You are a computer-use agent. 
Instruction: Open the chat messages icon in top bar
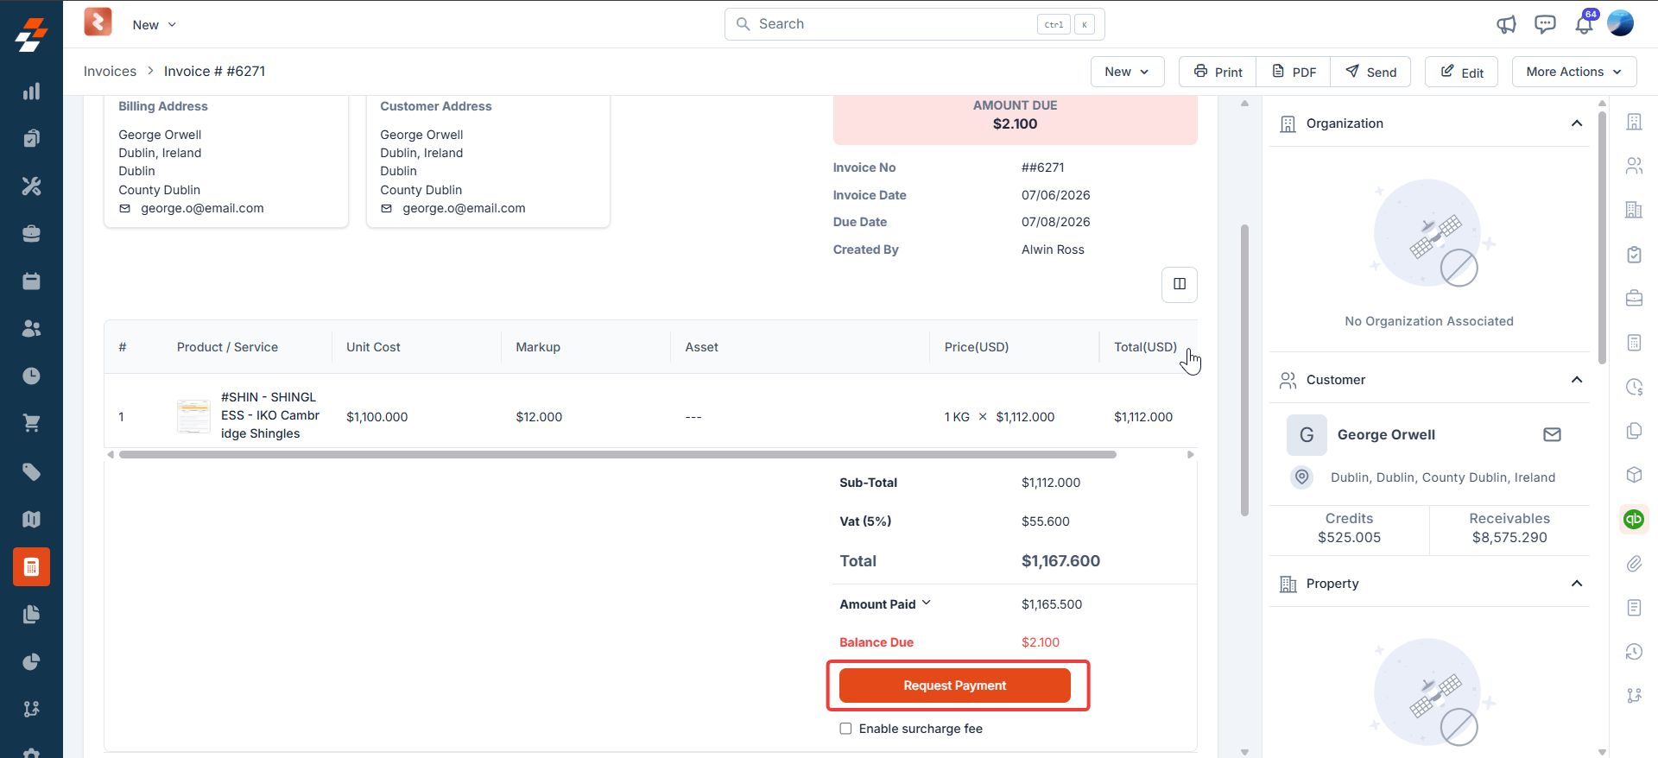coord(1545,24)
